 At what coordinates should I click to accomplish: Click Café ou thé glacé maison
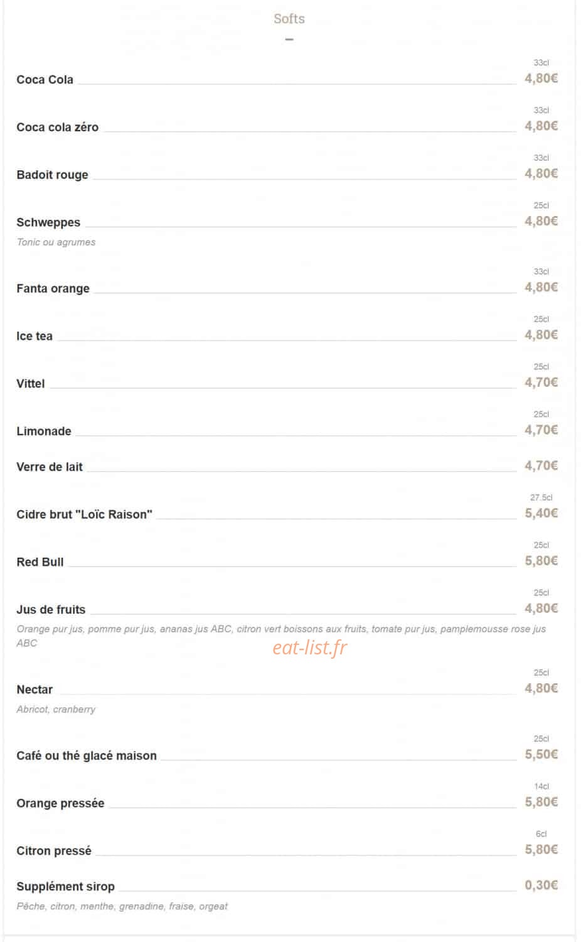pos(87,756)
